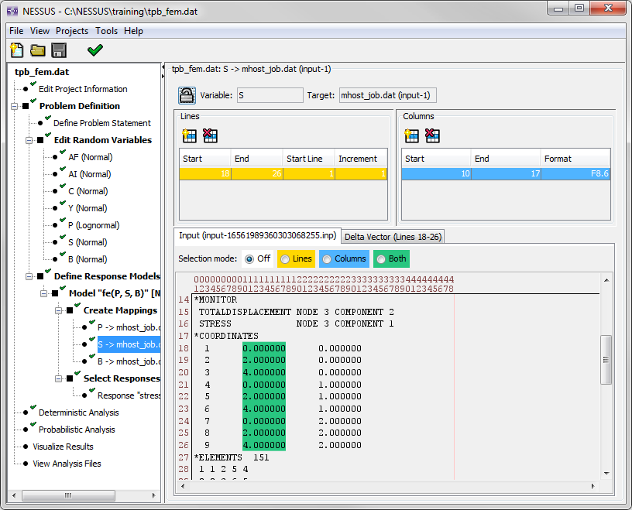Open Probabilistic Analysis in tree
The width and height of the screenshot is (632, 510).
coord(77,430)
